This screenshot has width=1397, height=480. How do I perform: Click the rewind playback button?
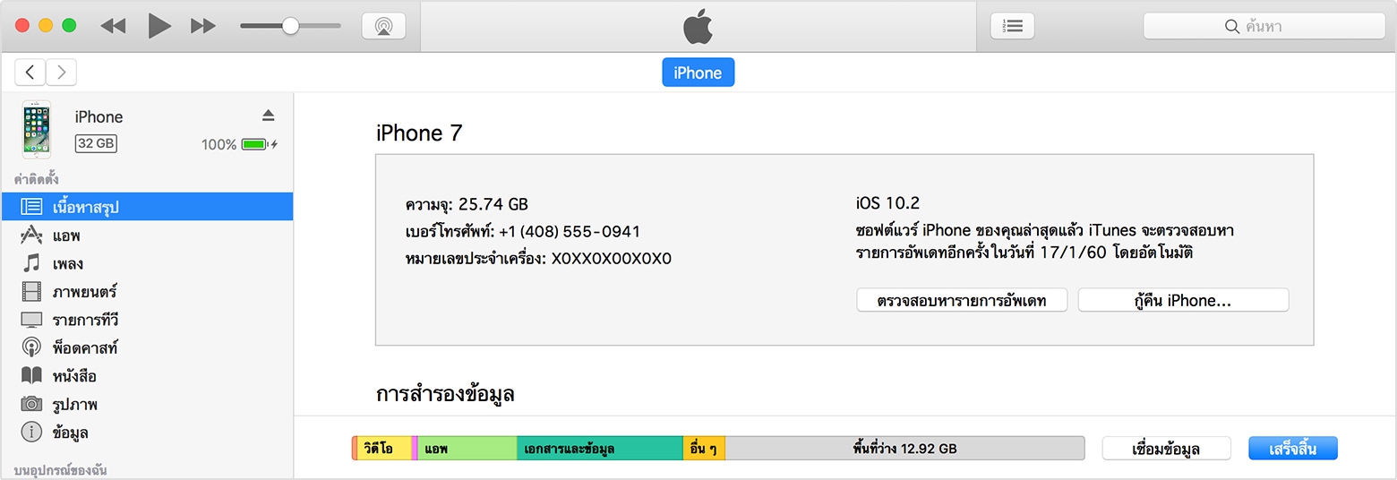(113, 27)
